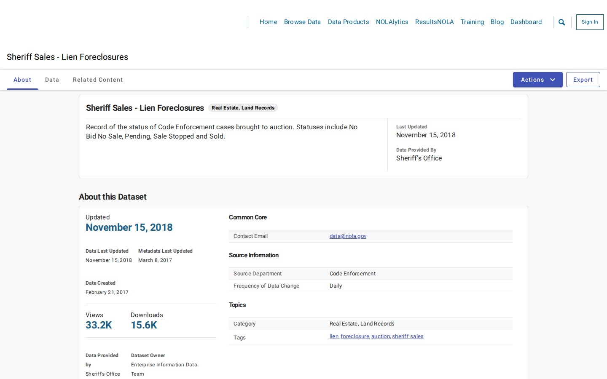This screenshot has height=379, width=607.
Task: Click the foreclosure tag link
Action: point(355,336)
